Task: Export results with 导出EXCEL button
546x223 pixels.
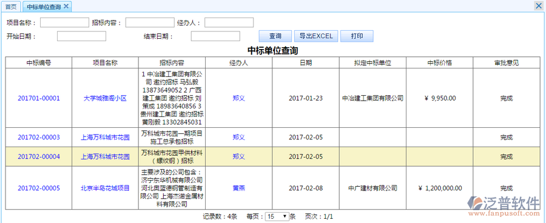Action: [316, 36]
